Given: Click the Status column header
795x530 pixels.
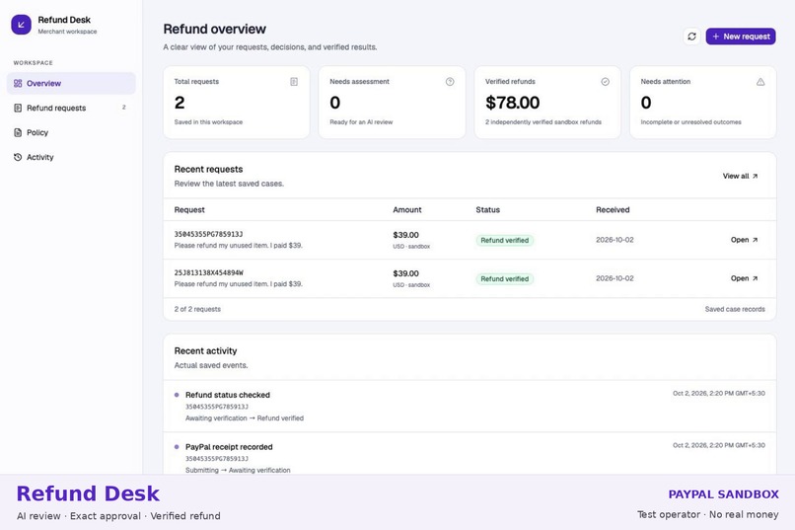Looking at the screenshot, I should (x=487, y=210).
